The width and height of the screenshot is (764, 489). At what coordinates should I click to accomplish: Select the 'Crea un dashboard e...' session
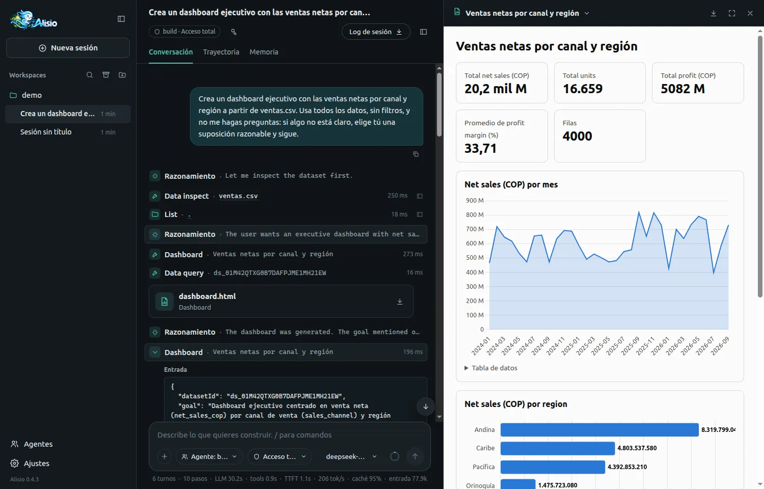[68, 114]
